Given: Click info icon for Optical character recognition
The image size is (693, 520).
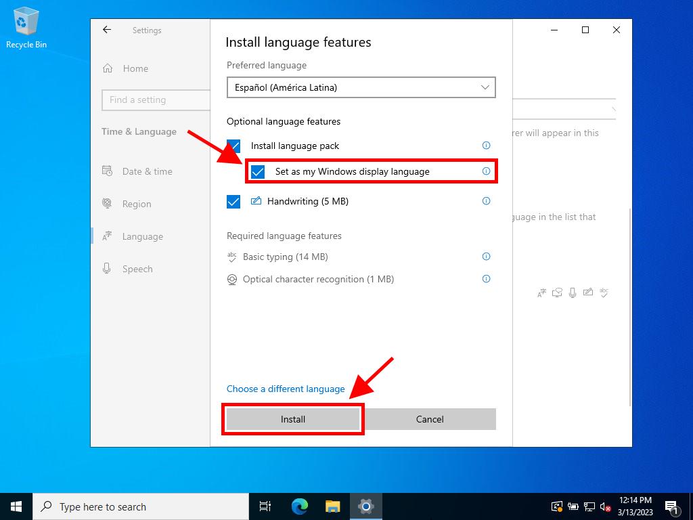Looking at the screenshot, I should (x=486, y=279).
